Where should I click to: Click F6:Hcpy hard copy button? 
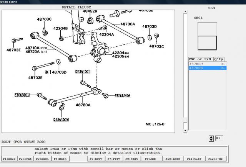tap(96, 158)
